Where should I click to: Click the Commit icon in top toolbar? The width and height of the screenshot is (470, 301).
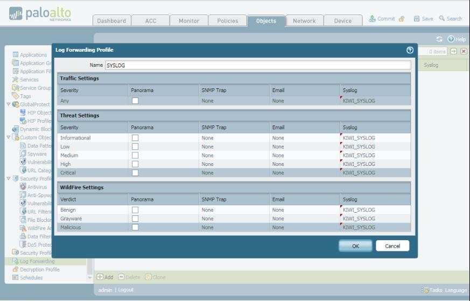point(372,19)
